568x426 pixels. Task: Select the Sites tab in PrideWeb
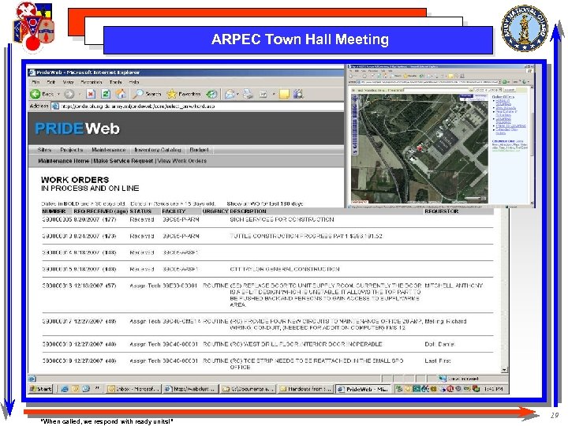[44, 150]
